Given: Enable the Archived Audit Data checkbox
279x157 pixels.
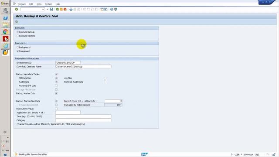Looking at the screenshot, I should coord(105,82).
